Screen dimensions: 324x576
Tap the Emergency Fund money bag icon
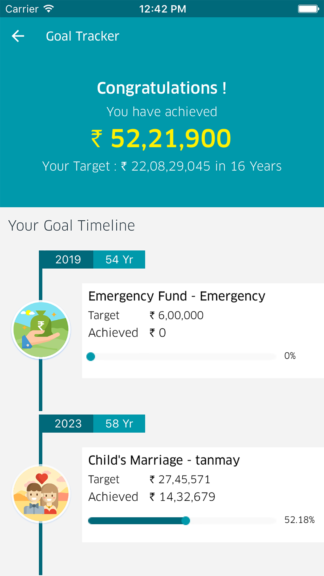(x=41, y=329)
